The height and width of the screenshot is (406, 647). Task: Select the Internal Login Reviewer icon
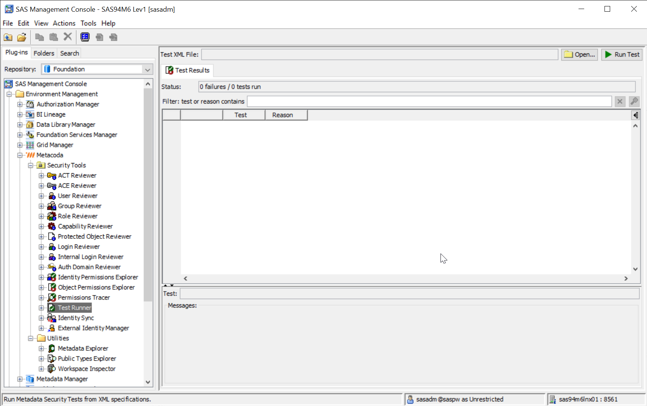(x=52, y=257)
